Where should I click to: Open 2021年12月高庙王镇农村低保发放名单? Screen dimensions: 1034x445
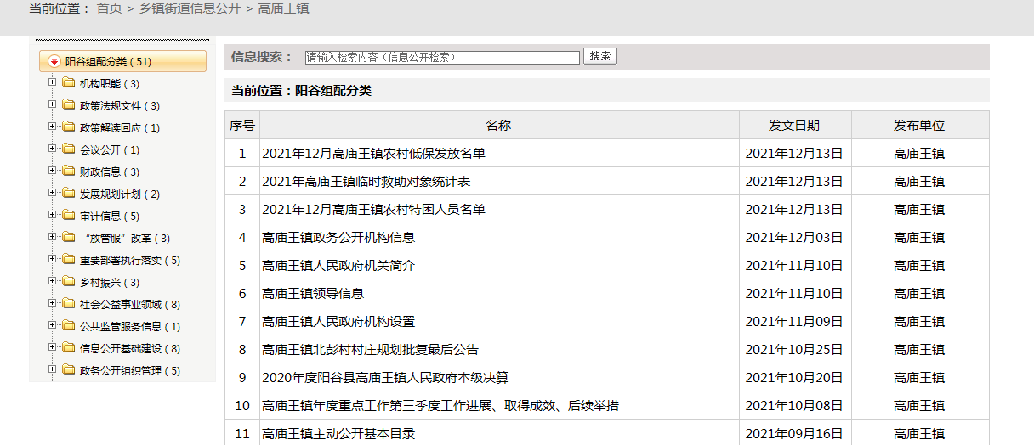pos(373,154)
